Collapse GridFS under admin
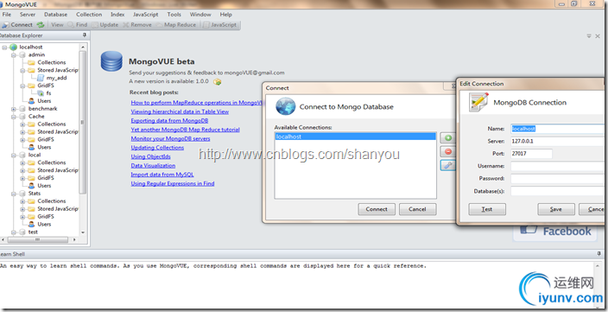The image size is (608, 312). pyautogui.click(x=22, y=86)
